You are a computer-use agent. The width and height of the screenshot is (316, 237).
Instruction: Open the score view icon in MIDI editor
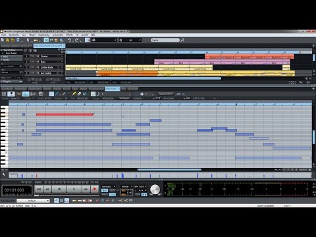click(x=33, y=94)
